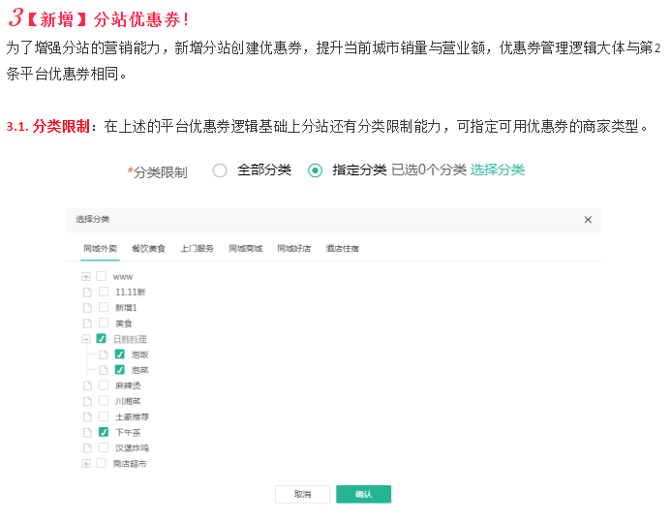Expand the 商店超市 tree node

[x=86, y=464]
